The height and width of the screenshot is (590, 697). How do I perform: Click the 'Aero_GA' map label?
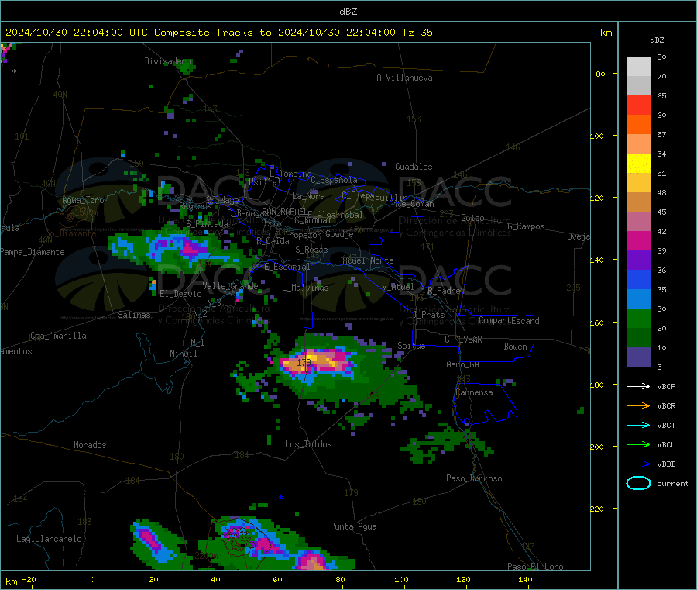(x=462, y=364)
